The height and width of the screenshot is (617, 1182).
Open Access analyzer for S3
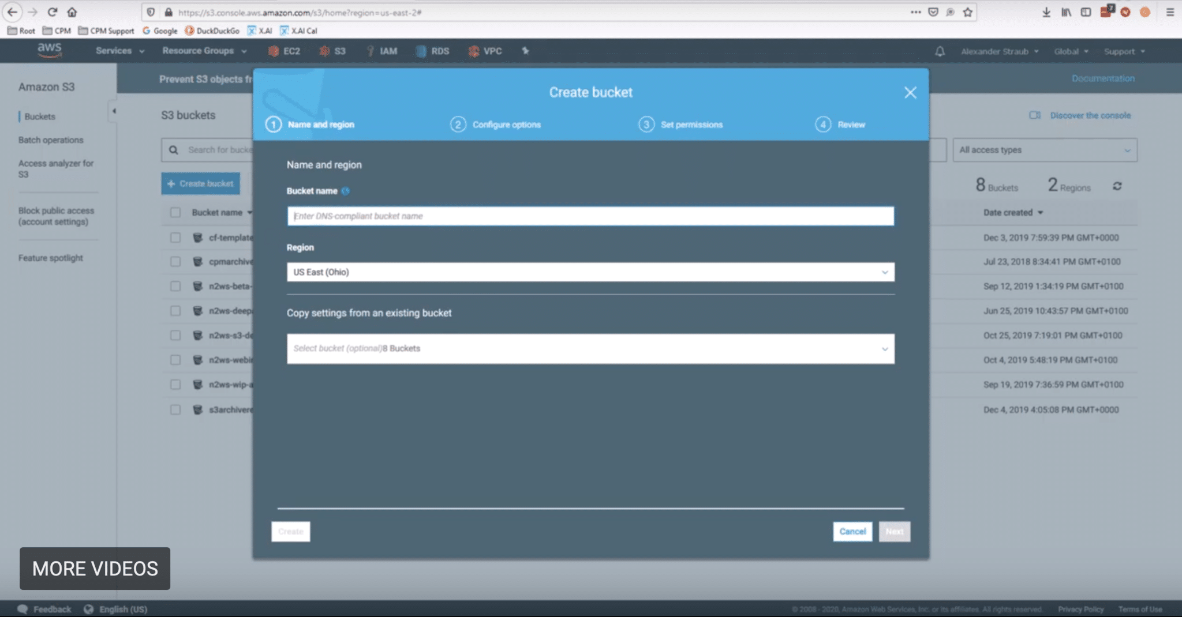click(55, 169)
